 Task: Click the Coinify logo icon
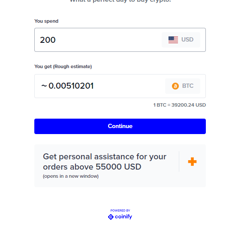click(111, 217)
